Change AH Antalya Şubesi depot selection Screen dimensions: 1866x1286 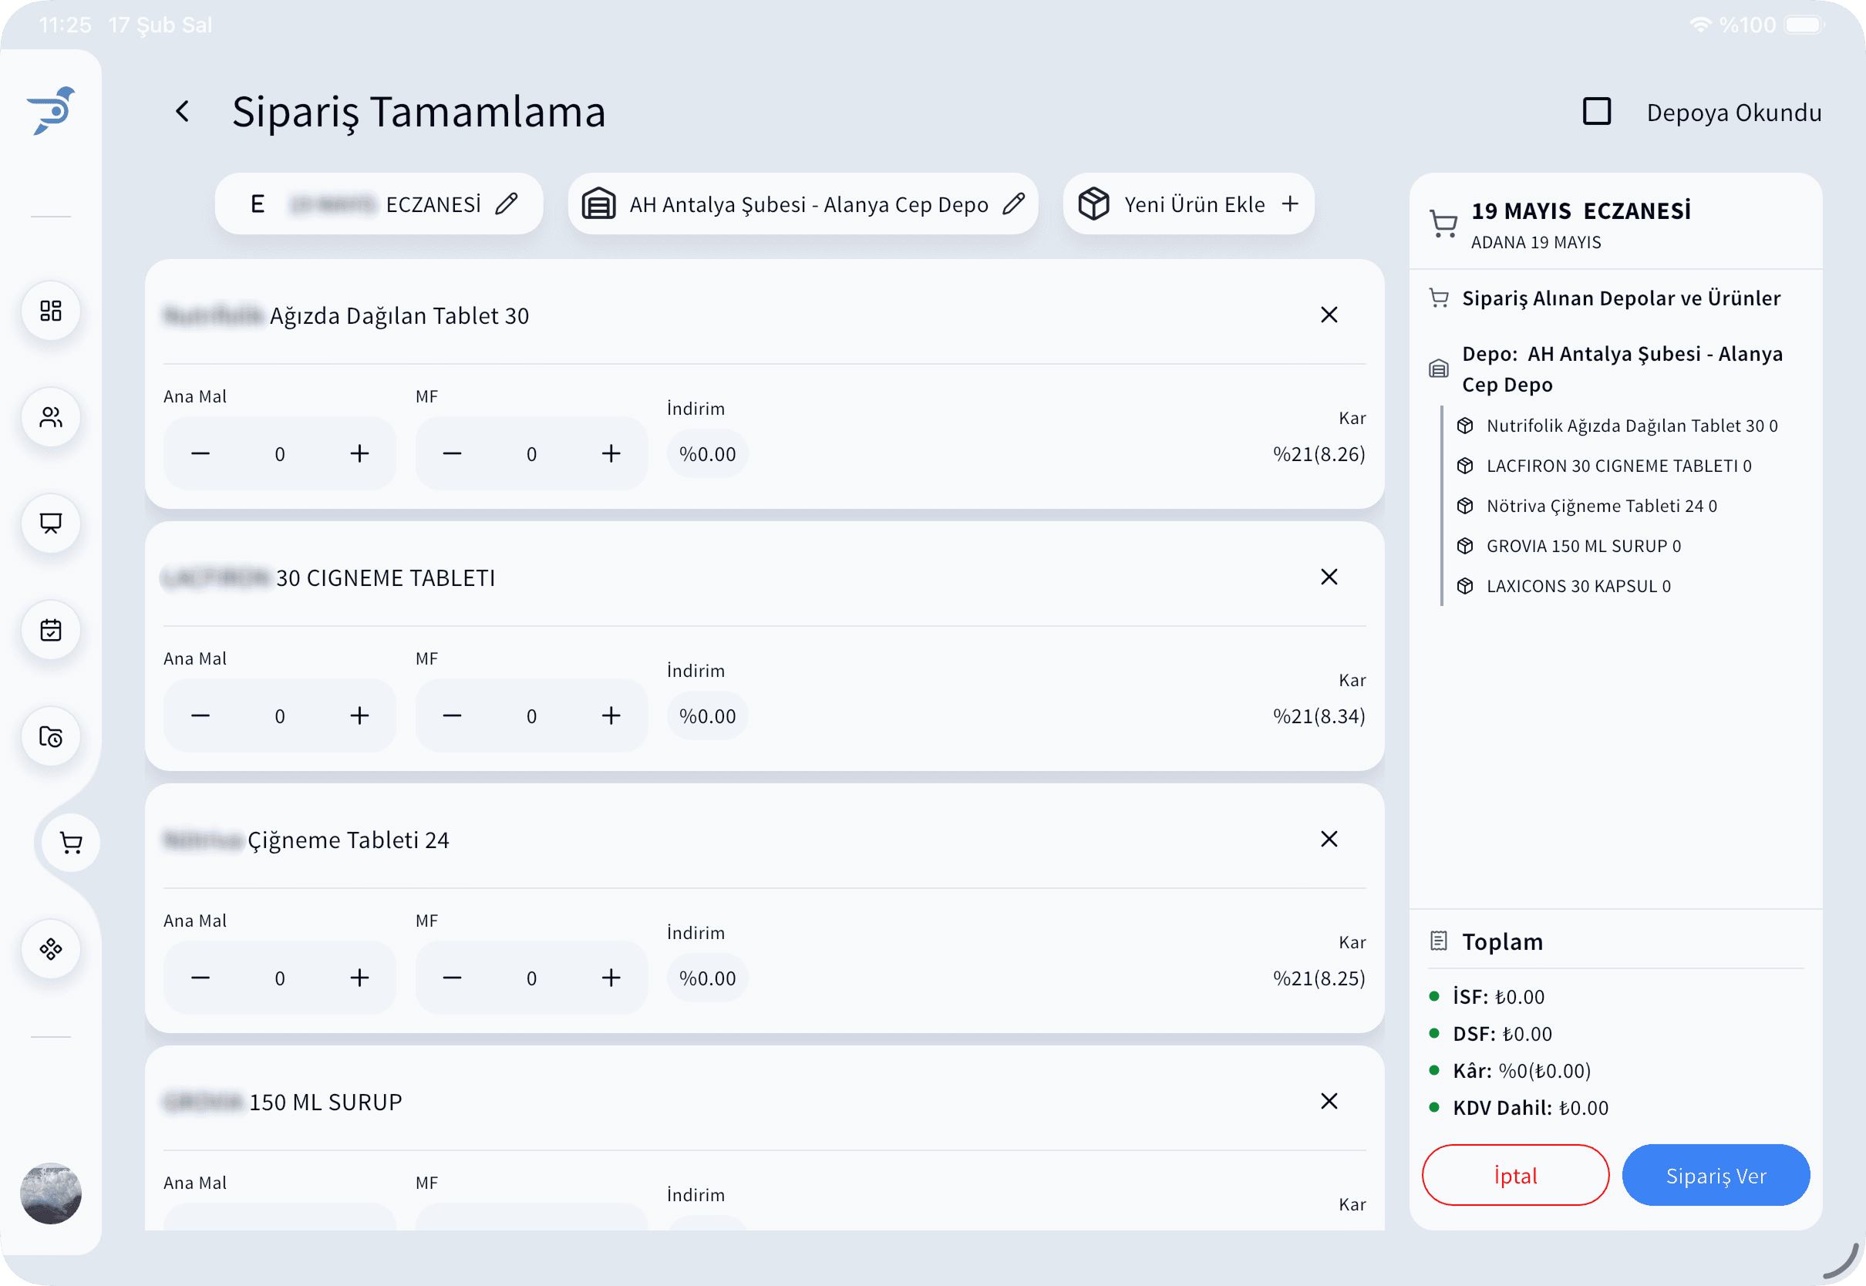(x=1013, y=204)
